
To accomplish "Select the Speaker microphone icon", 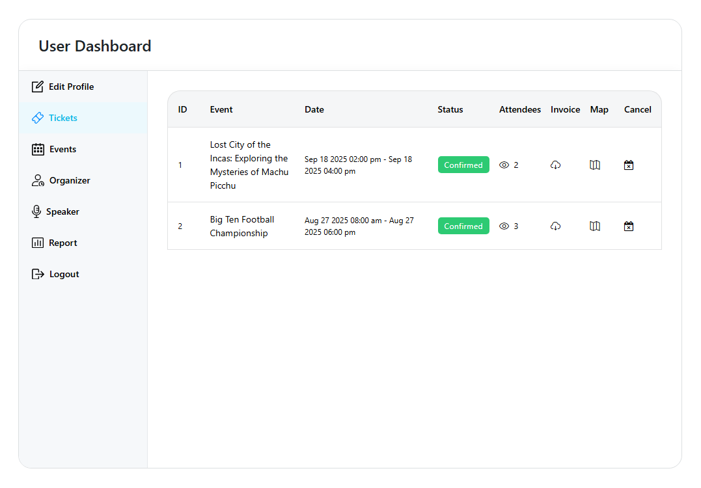I will 36,211.
